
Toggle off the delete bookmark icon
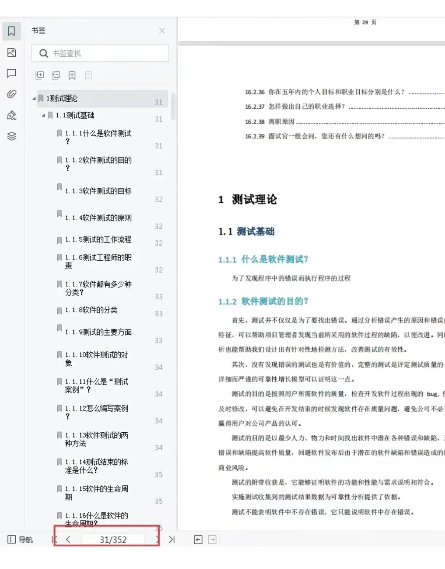point(87,75)
